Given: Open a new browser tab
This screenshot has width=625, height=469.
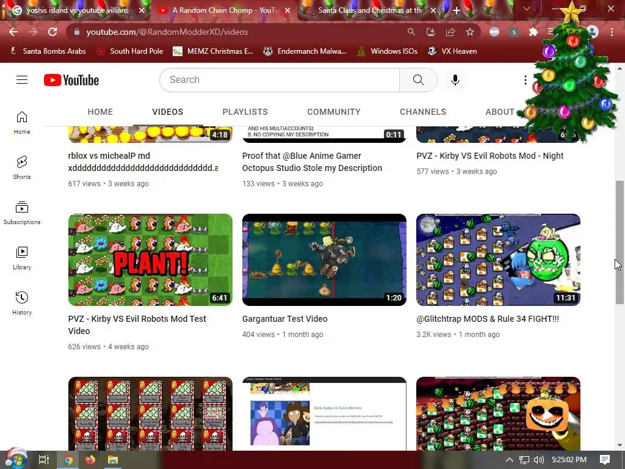Looking at the screenshot, I should 457,10.
